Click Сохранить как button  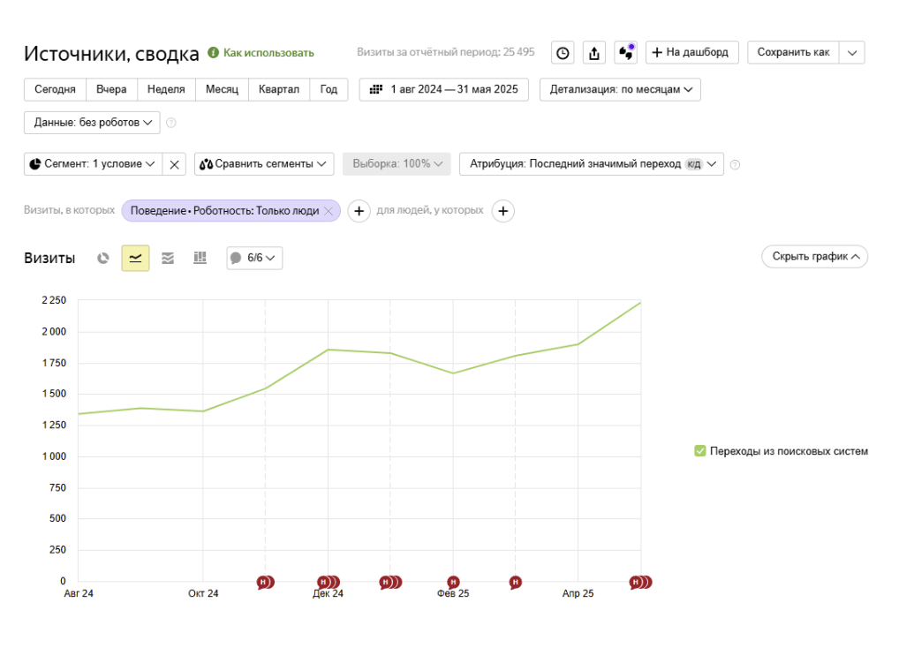coord(793,52)
